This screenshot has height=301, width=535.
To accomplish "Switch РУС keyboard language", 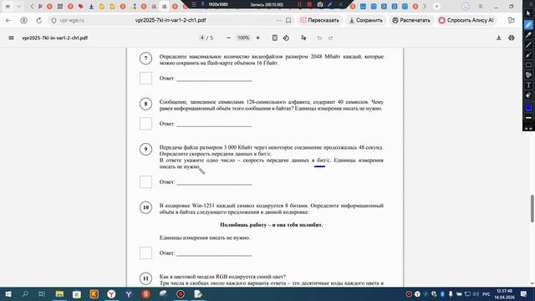I will click(x=487, y=294).
